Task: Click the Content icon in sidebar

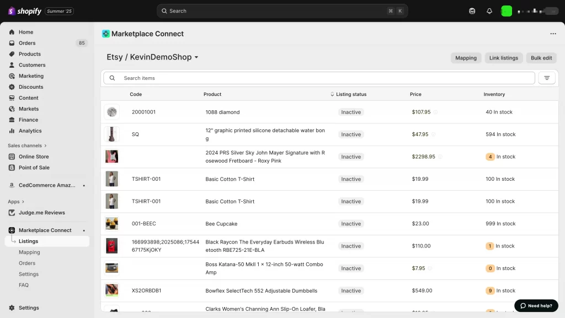Action: click(12, 98)
